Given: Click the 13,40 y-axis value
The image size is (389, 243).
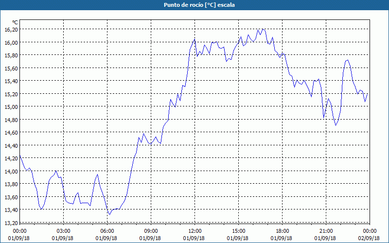Looking at the screenshot, I should (11, 210).
